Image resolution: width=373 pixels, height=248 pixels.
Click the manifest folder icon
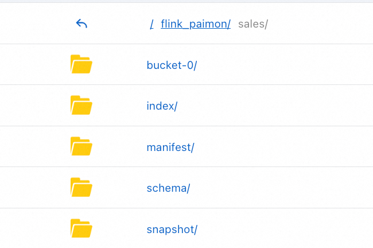[x=81, y=147]
